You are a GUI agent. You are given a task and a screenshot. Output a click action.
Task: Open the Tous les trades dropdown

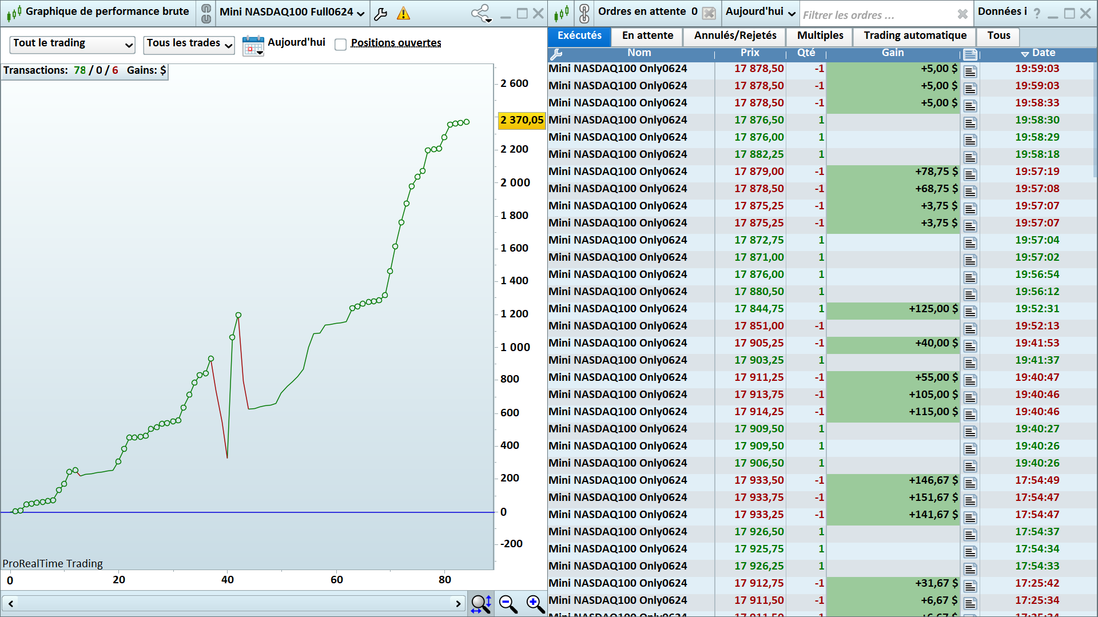click(x=189, y=44)
